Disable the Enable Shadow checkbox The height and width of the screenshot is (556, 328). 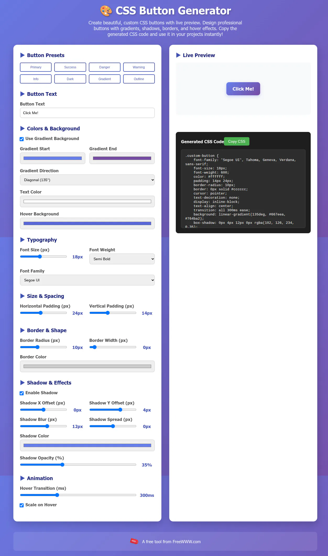22,393
